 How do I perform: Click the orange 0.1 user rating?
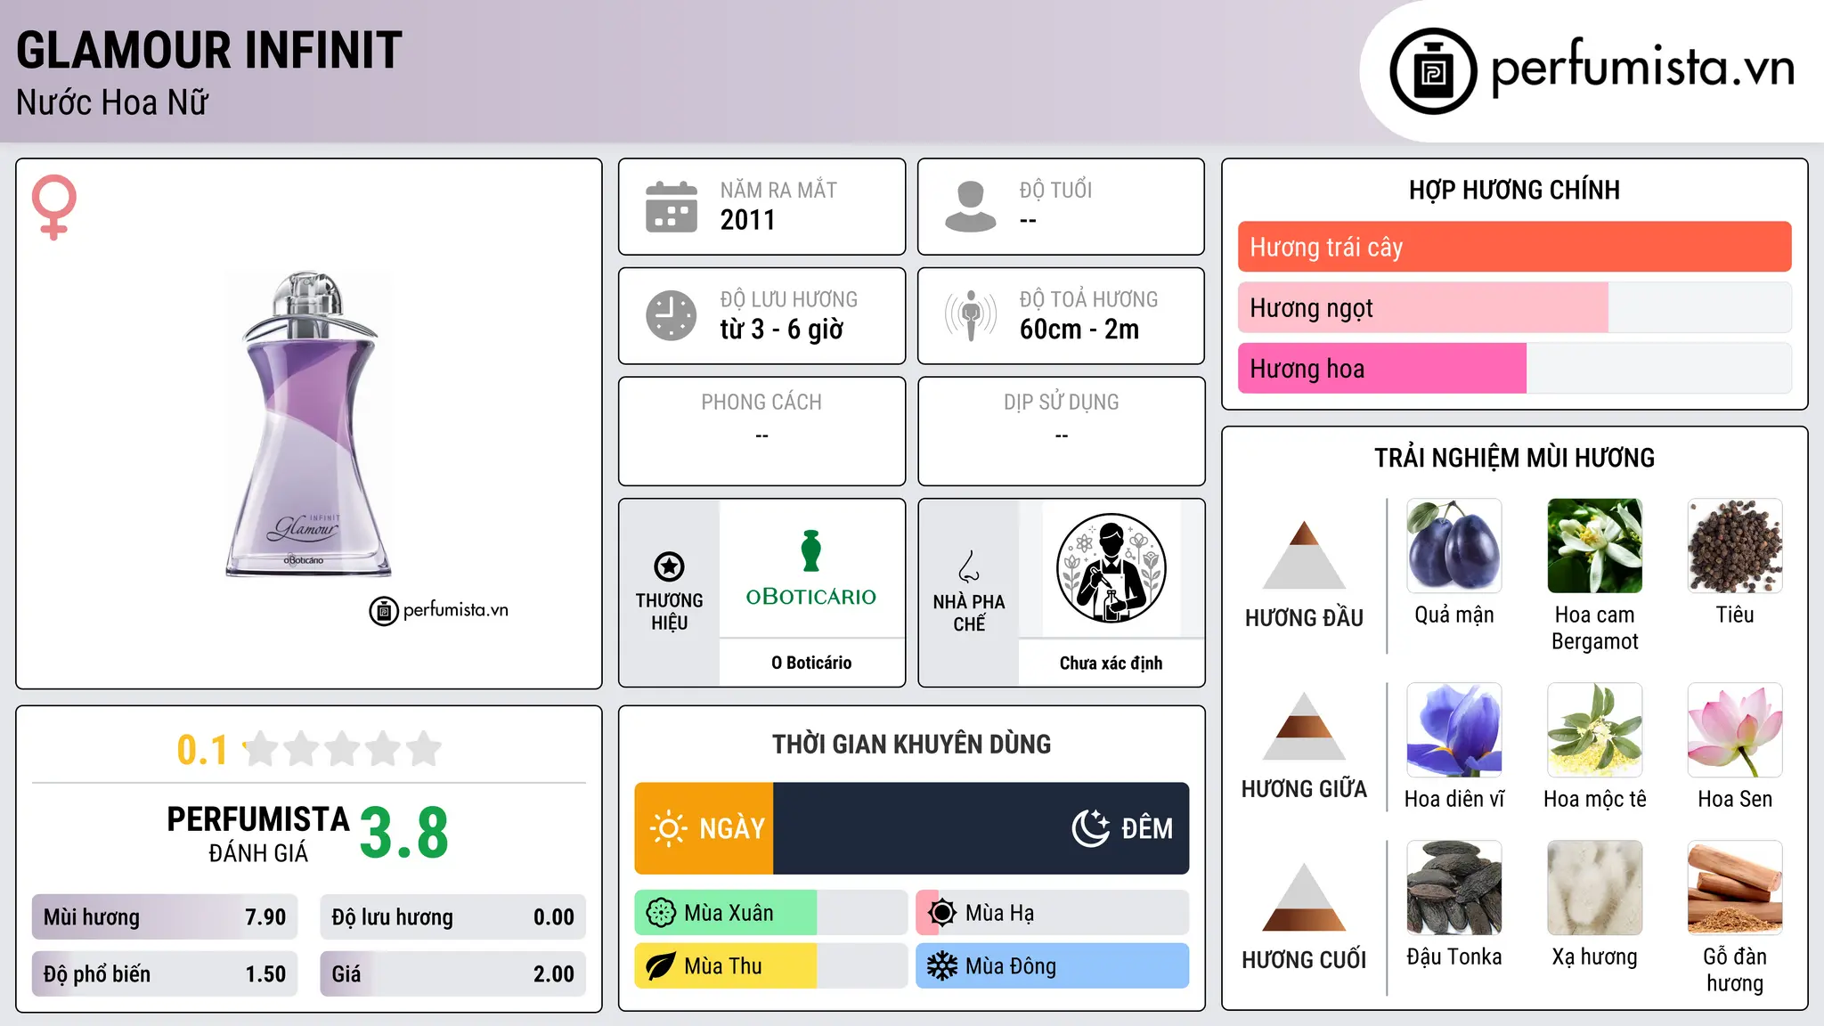(202, 750)
